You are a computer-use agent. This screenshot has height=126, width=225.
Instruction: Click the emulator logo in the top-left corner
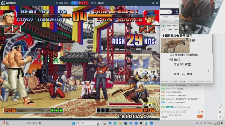[9, 3]
